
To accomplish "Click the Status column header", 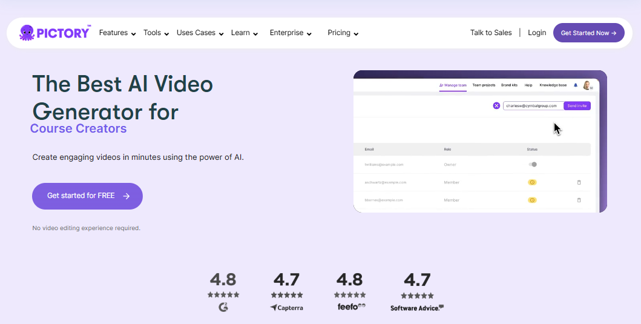I will pos(532,150).
